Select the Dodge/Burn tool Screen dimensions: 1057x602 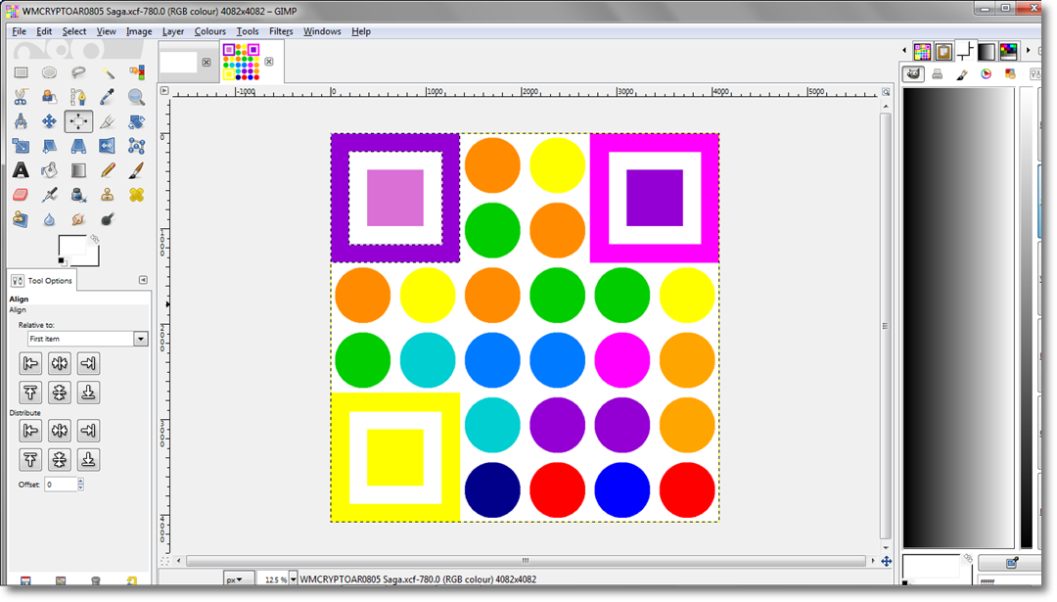click(x=108, y=219)
